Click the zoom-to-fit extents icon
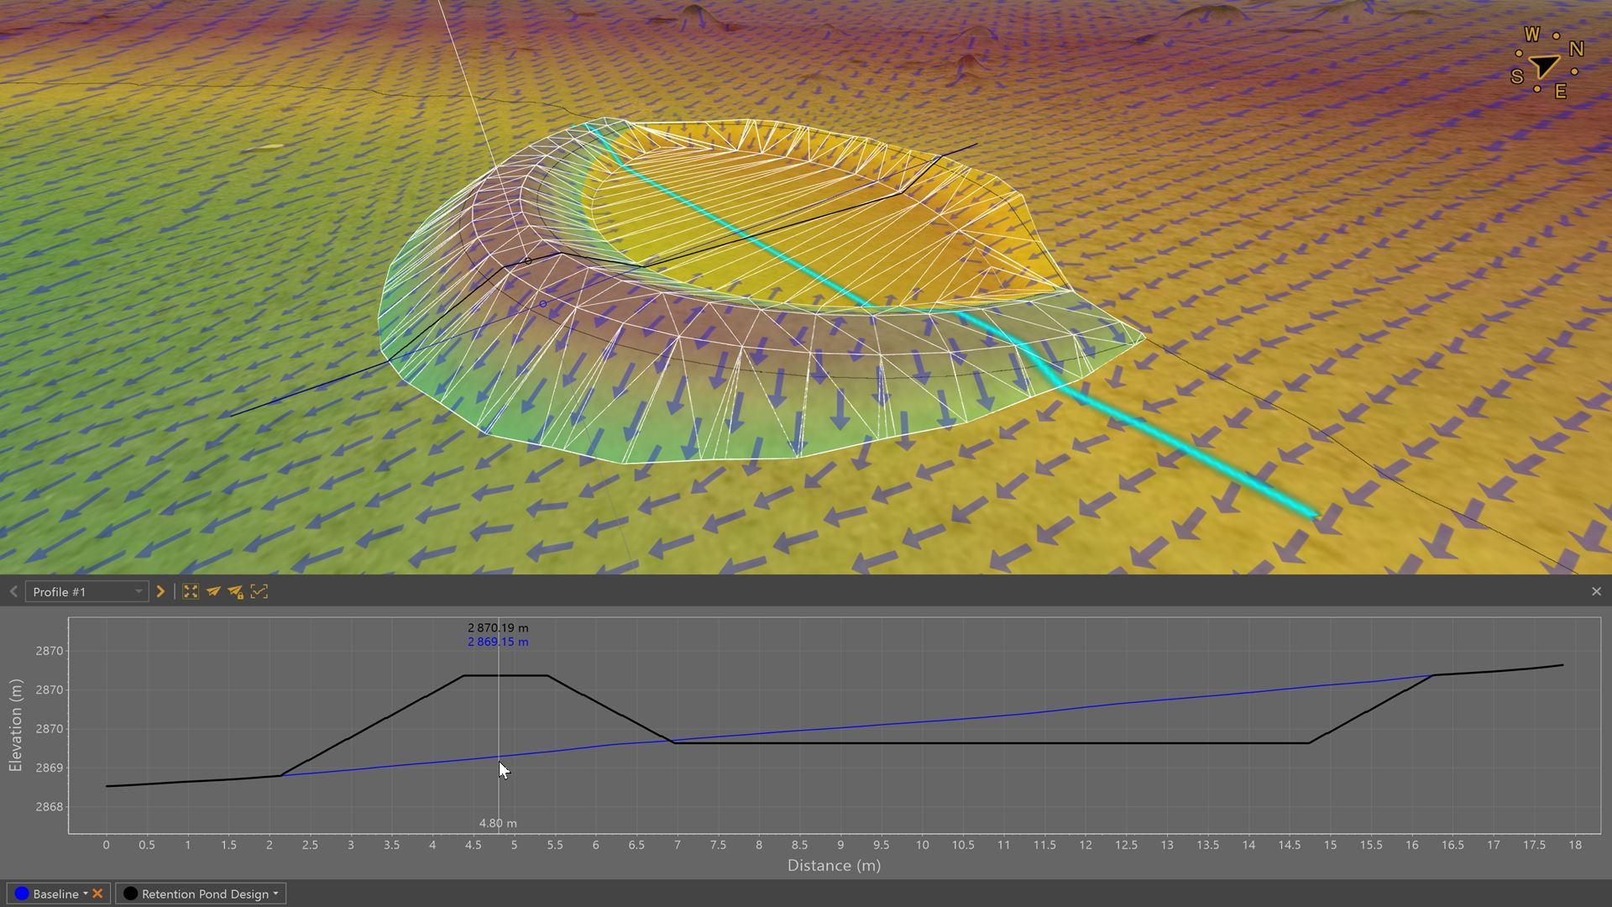The height and width of the screenshot is (907, 1612). pos(191,592)
